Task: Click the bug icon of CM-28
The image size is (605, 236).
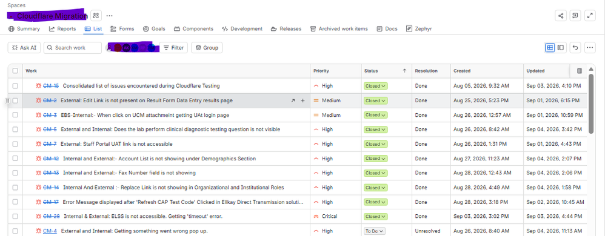Action: (39, 217)
